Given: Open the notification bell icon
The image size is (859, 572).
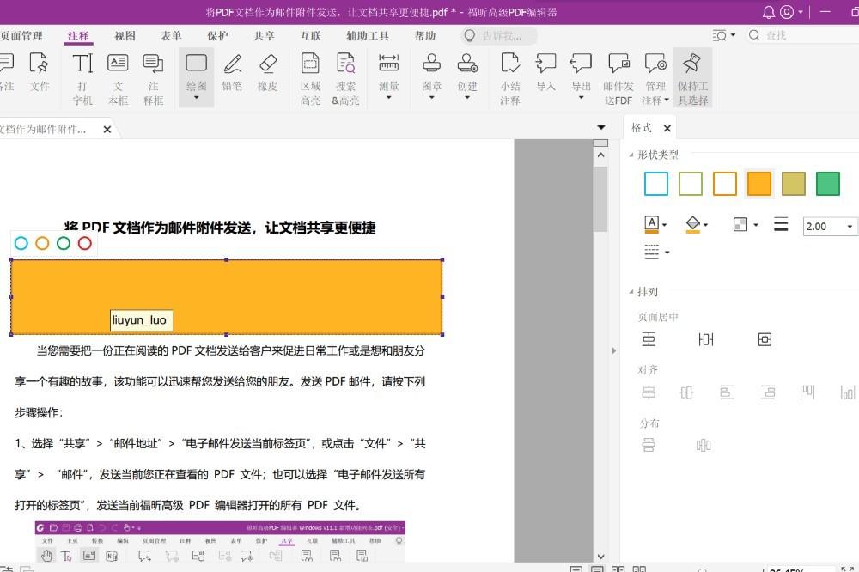Looking at the screenshot, I should tap(769, 12).
